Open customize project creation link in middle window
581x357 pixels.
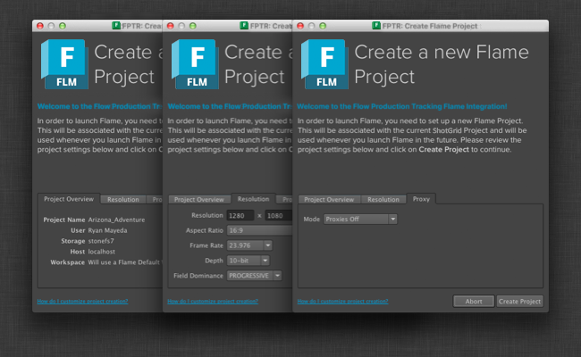pyautogui.click(x=213, y=301)
